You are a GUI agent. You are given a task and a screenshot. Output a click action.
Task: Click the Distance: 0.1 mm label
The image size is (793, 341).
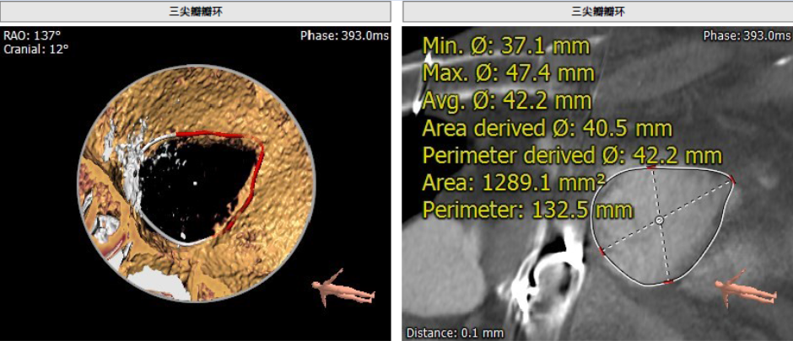pos(455,333)
